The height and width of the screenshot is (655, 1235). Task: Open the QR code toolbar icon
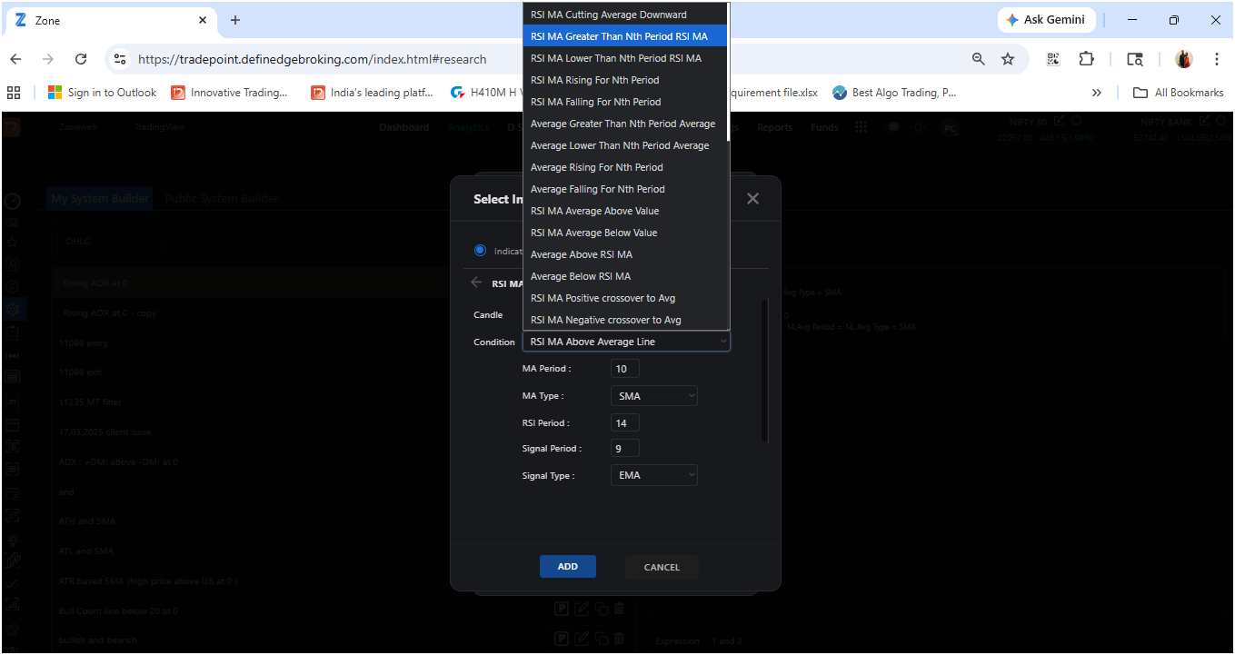click(x=1053, y=59)
